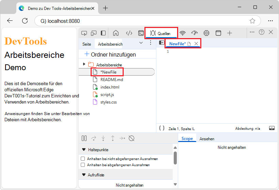This screenshot has width=279, height=190.
Task: Reload the localhost page
Action: pyautogui.click(x=25, y=21)
